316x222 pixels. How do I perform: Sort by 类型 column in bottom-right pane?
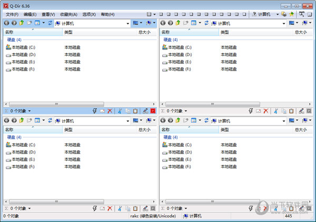(x=256, y=130)
